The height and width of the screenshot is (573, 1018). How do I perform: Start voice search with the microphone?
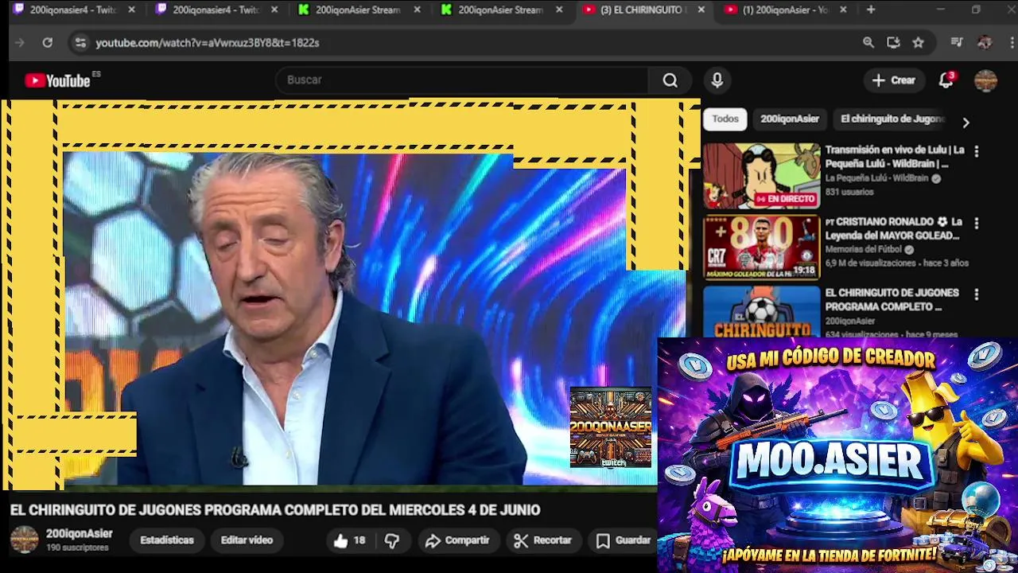[x=717, y=80]
